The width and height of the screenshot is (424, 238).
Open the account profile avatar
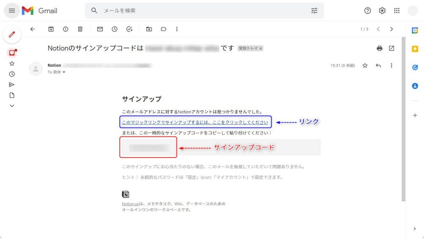[x=413, y=10]
